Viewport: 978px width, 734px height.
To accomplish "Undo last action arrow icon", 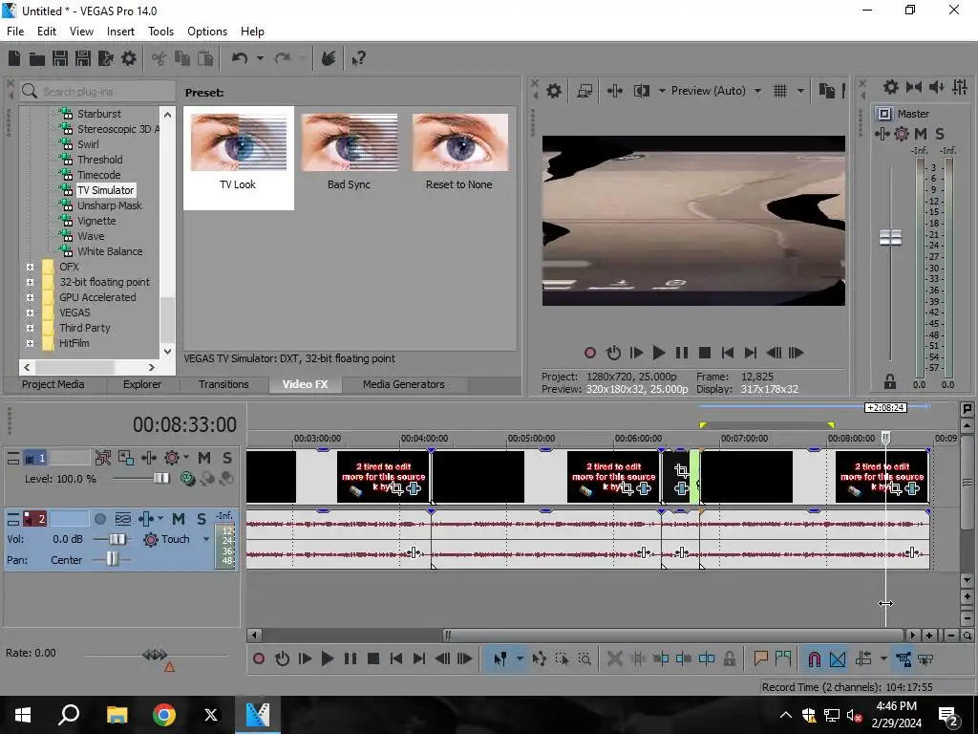I will coord(239,58).
